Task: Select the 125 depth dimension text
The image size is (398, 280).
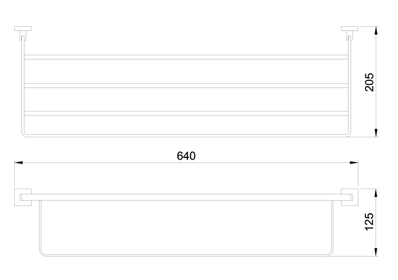Action: [x=369, y=222]
